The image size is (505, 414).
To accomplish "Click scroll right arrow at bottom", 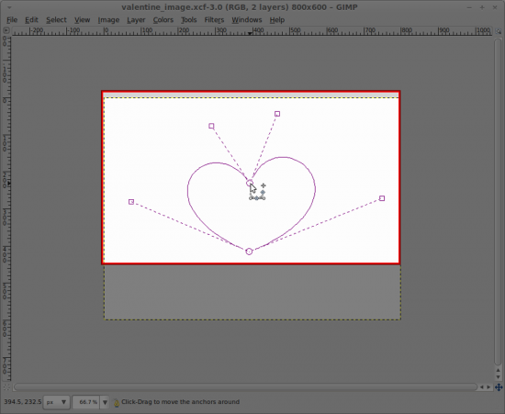I will point(488,387).
